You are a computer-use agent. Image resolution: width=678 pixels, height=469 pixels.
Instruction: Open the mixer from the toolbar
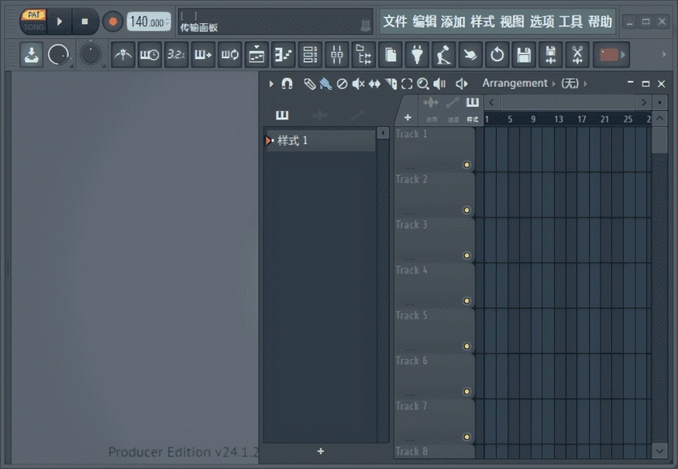click(x=337, y=55)
